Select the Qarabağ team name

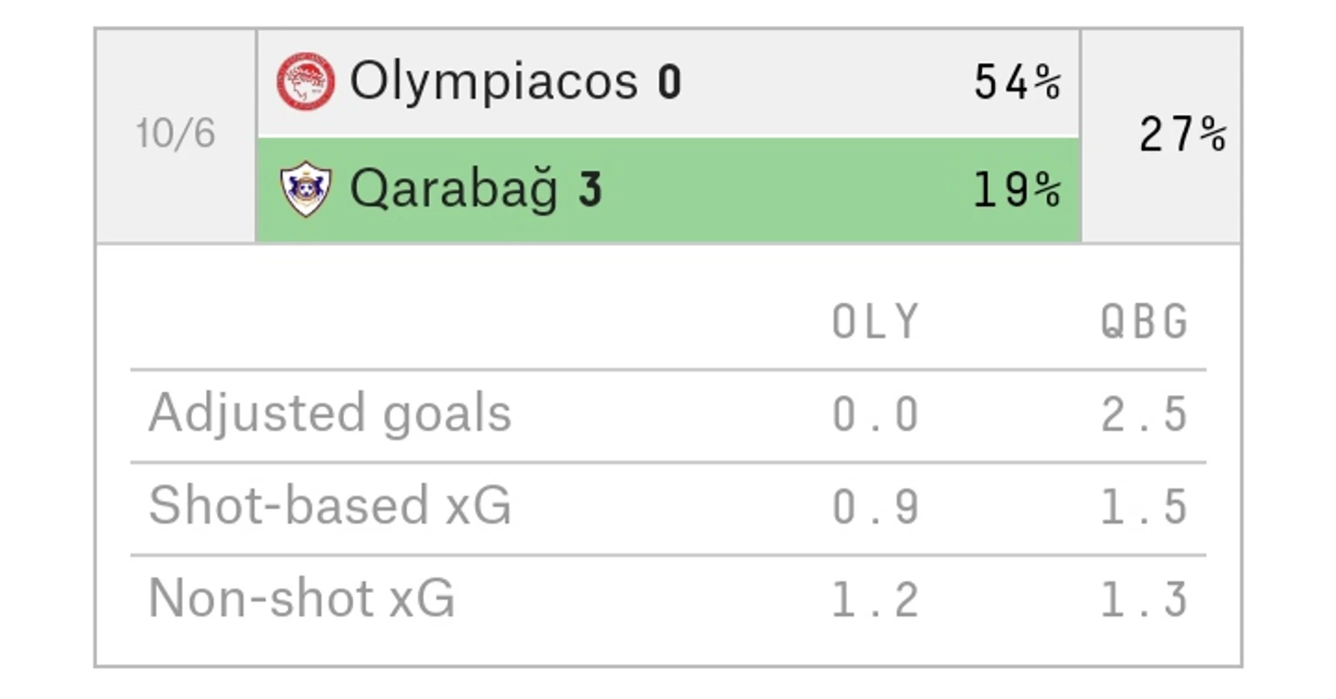[x=454, y=190]
